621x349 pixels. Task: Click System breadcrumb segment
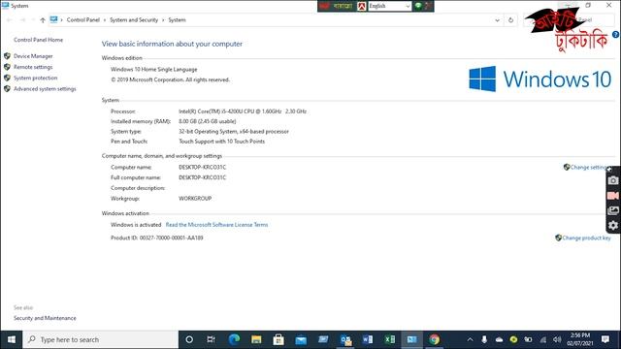177,19
